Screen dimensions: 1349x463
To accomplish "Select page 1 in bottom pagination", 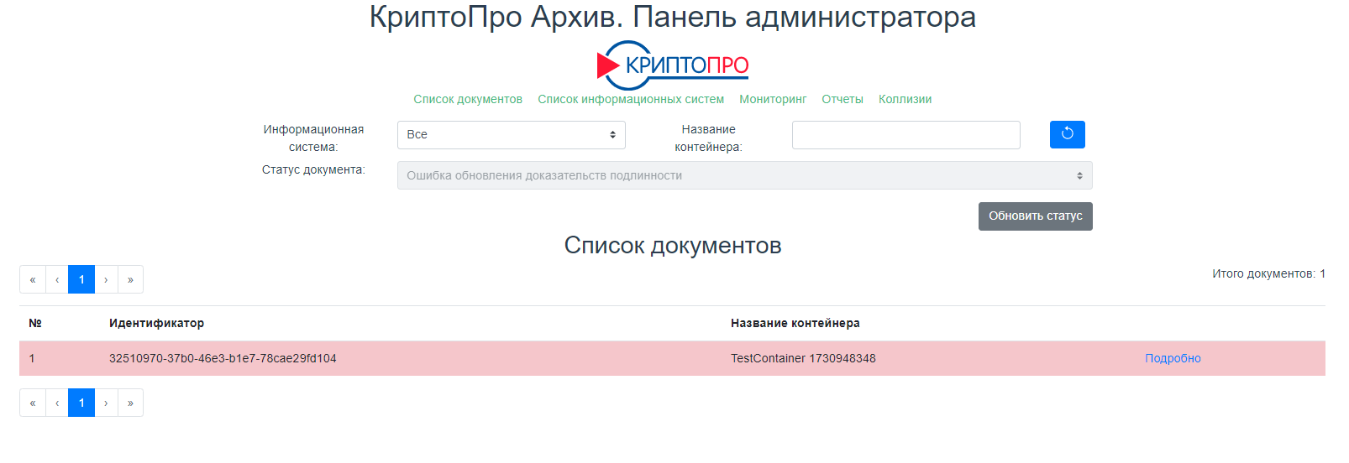I will (81, 403).
